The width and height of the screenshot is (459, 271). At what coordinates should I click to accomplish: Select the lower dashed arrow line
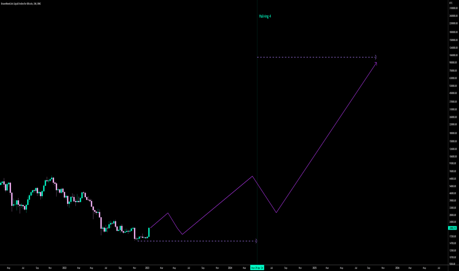pyautogui.click(x=197, y=241)
